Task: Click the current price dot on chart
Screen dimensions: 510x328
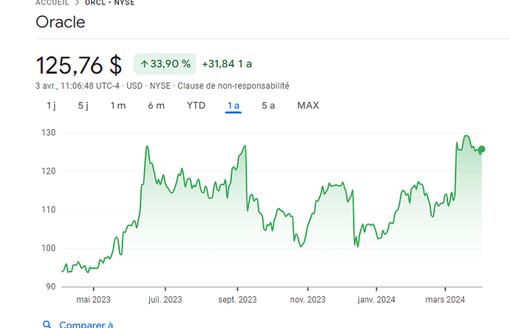Action: coord(482,149)
